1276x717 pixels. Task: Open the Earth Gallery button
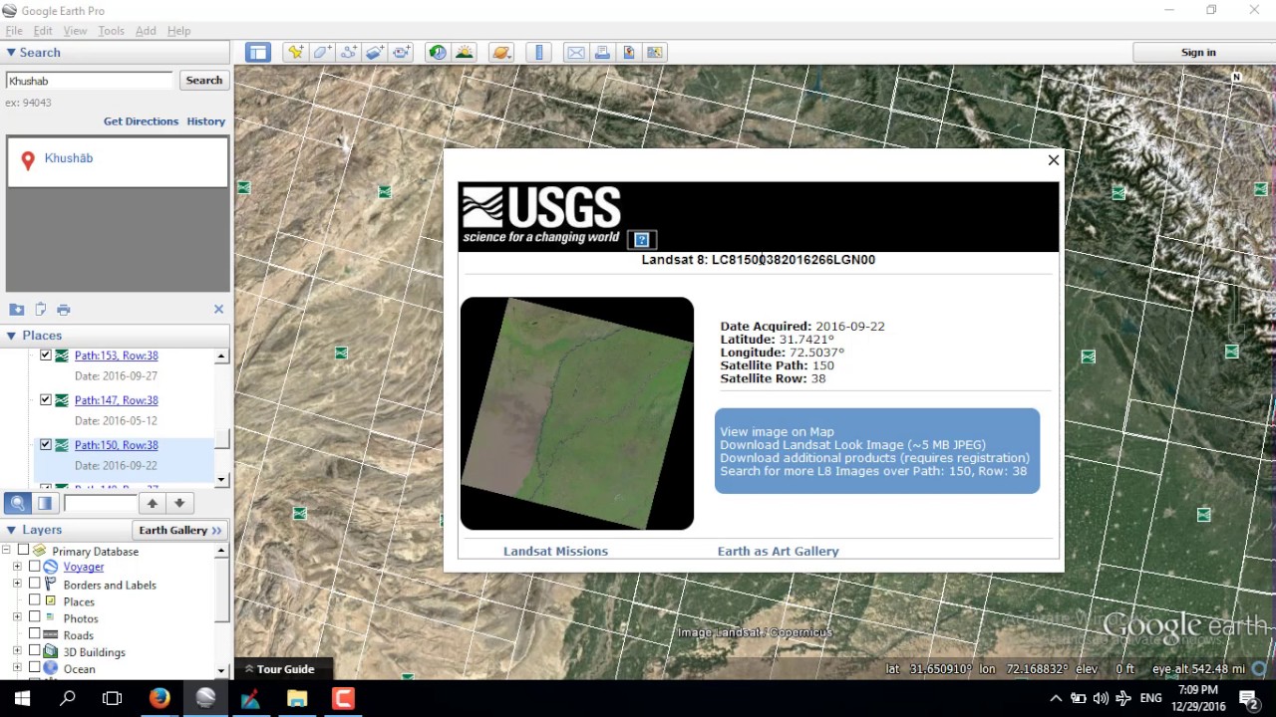[180, 530]
